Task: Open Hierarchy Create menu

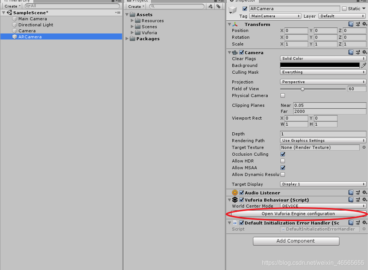Action: click(12, 6)
